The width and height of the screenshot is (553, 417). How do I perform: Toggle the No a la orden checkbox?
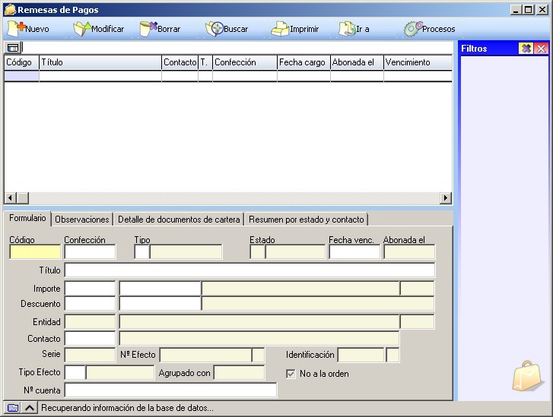(x=291, y=374)
